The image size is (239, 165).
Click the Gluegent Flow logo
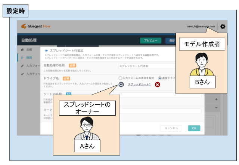[x=36, y=26]
